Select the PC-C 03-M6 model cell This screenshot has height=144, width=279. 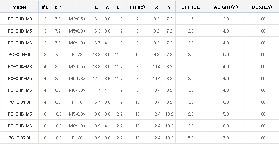tap(20, 43)
